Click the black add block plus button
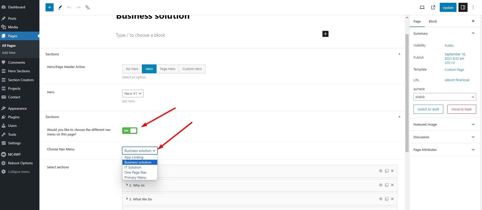482x210 pixels. click(325, 34)
